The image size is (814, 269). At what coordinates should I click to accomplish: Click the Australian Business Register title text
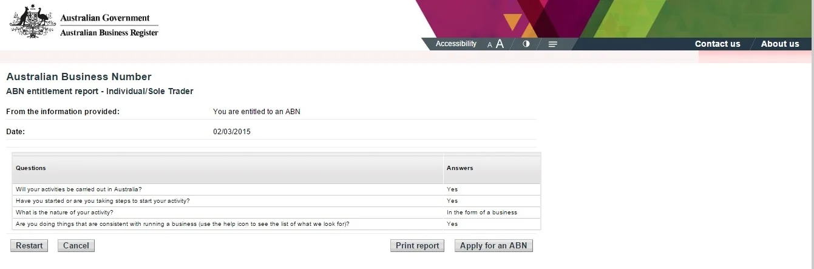[x=109, y=33]
